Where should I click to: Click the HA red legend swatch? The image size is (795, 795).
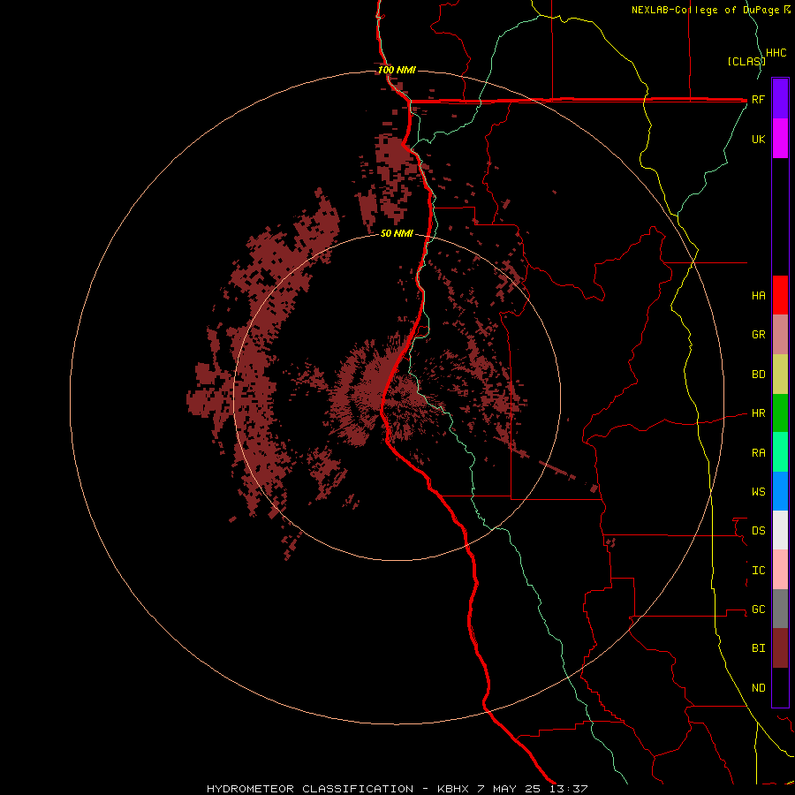[x=780, y=295]
